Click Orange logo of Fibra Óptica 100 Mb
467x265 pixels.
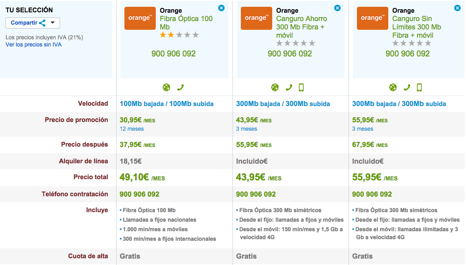click(x=140, y=18)
